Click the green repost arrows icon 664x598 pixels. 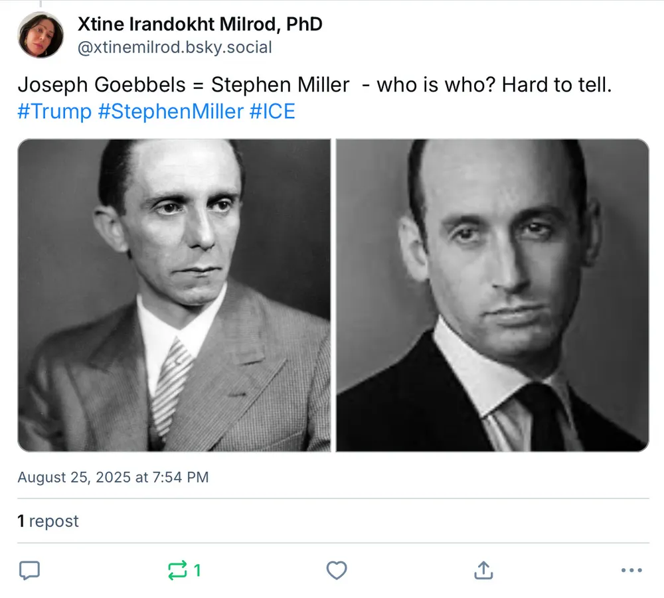(177, 570)
